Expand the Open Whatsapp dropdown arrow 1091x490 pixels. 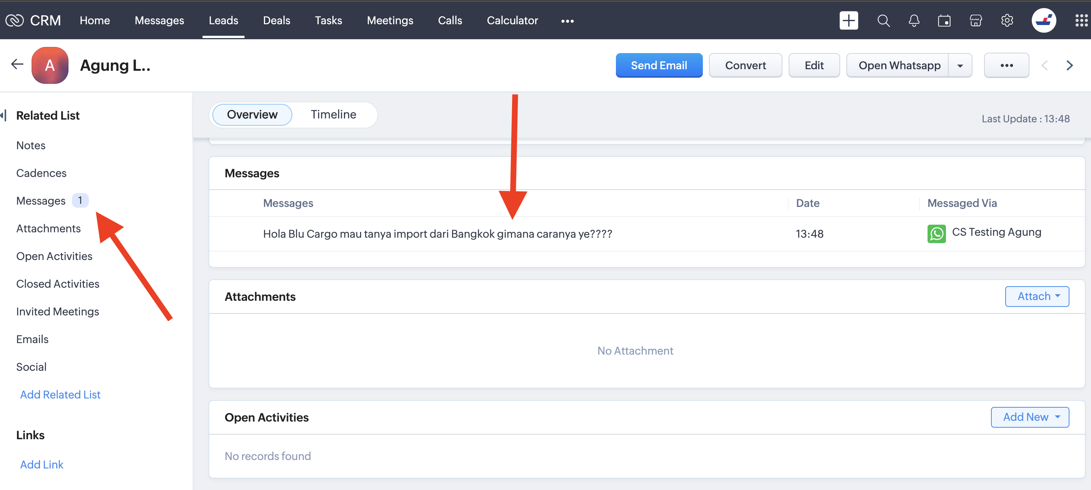tap(960, 66)
